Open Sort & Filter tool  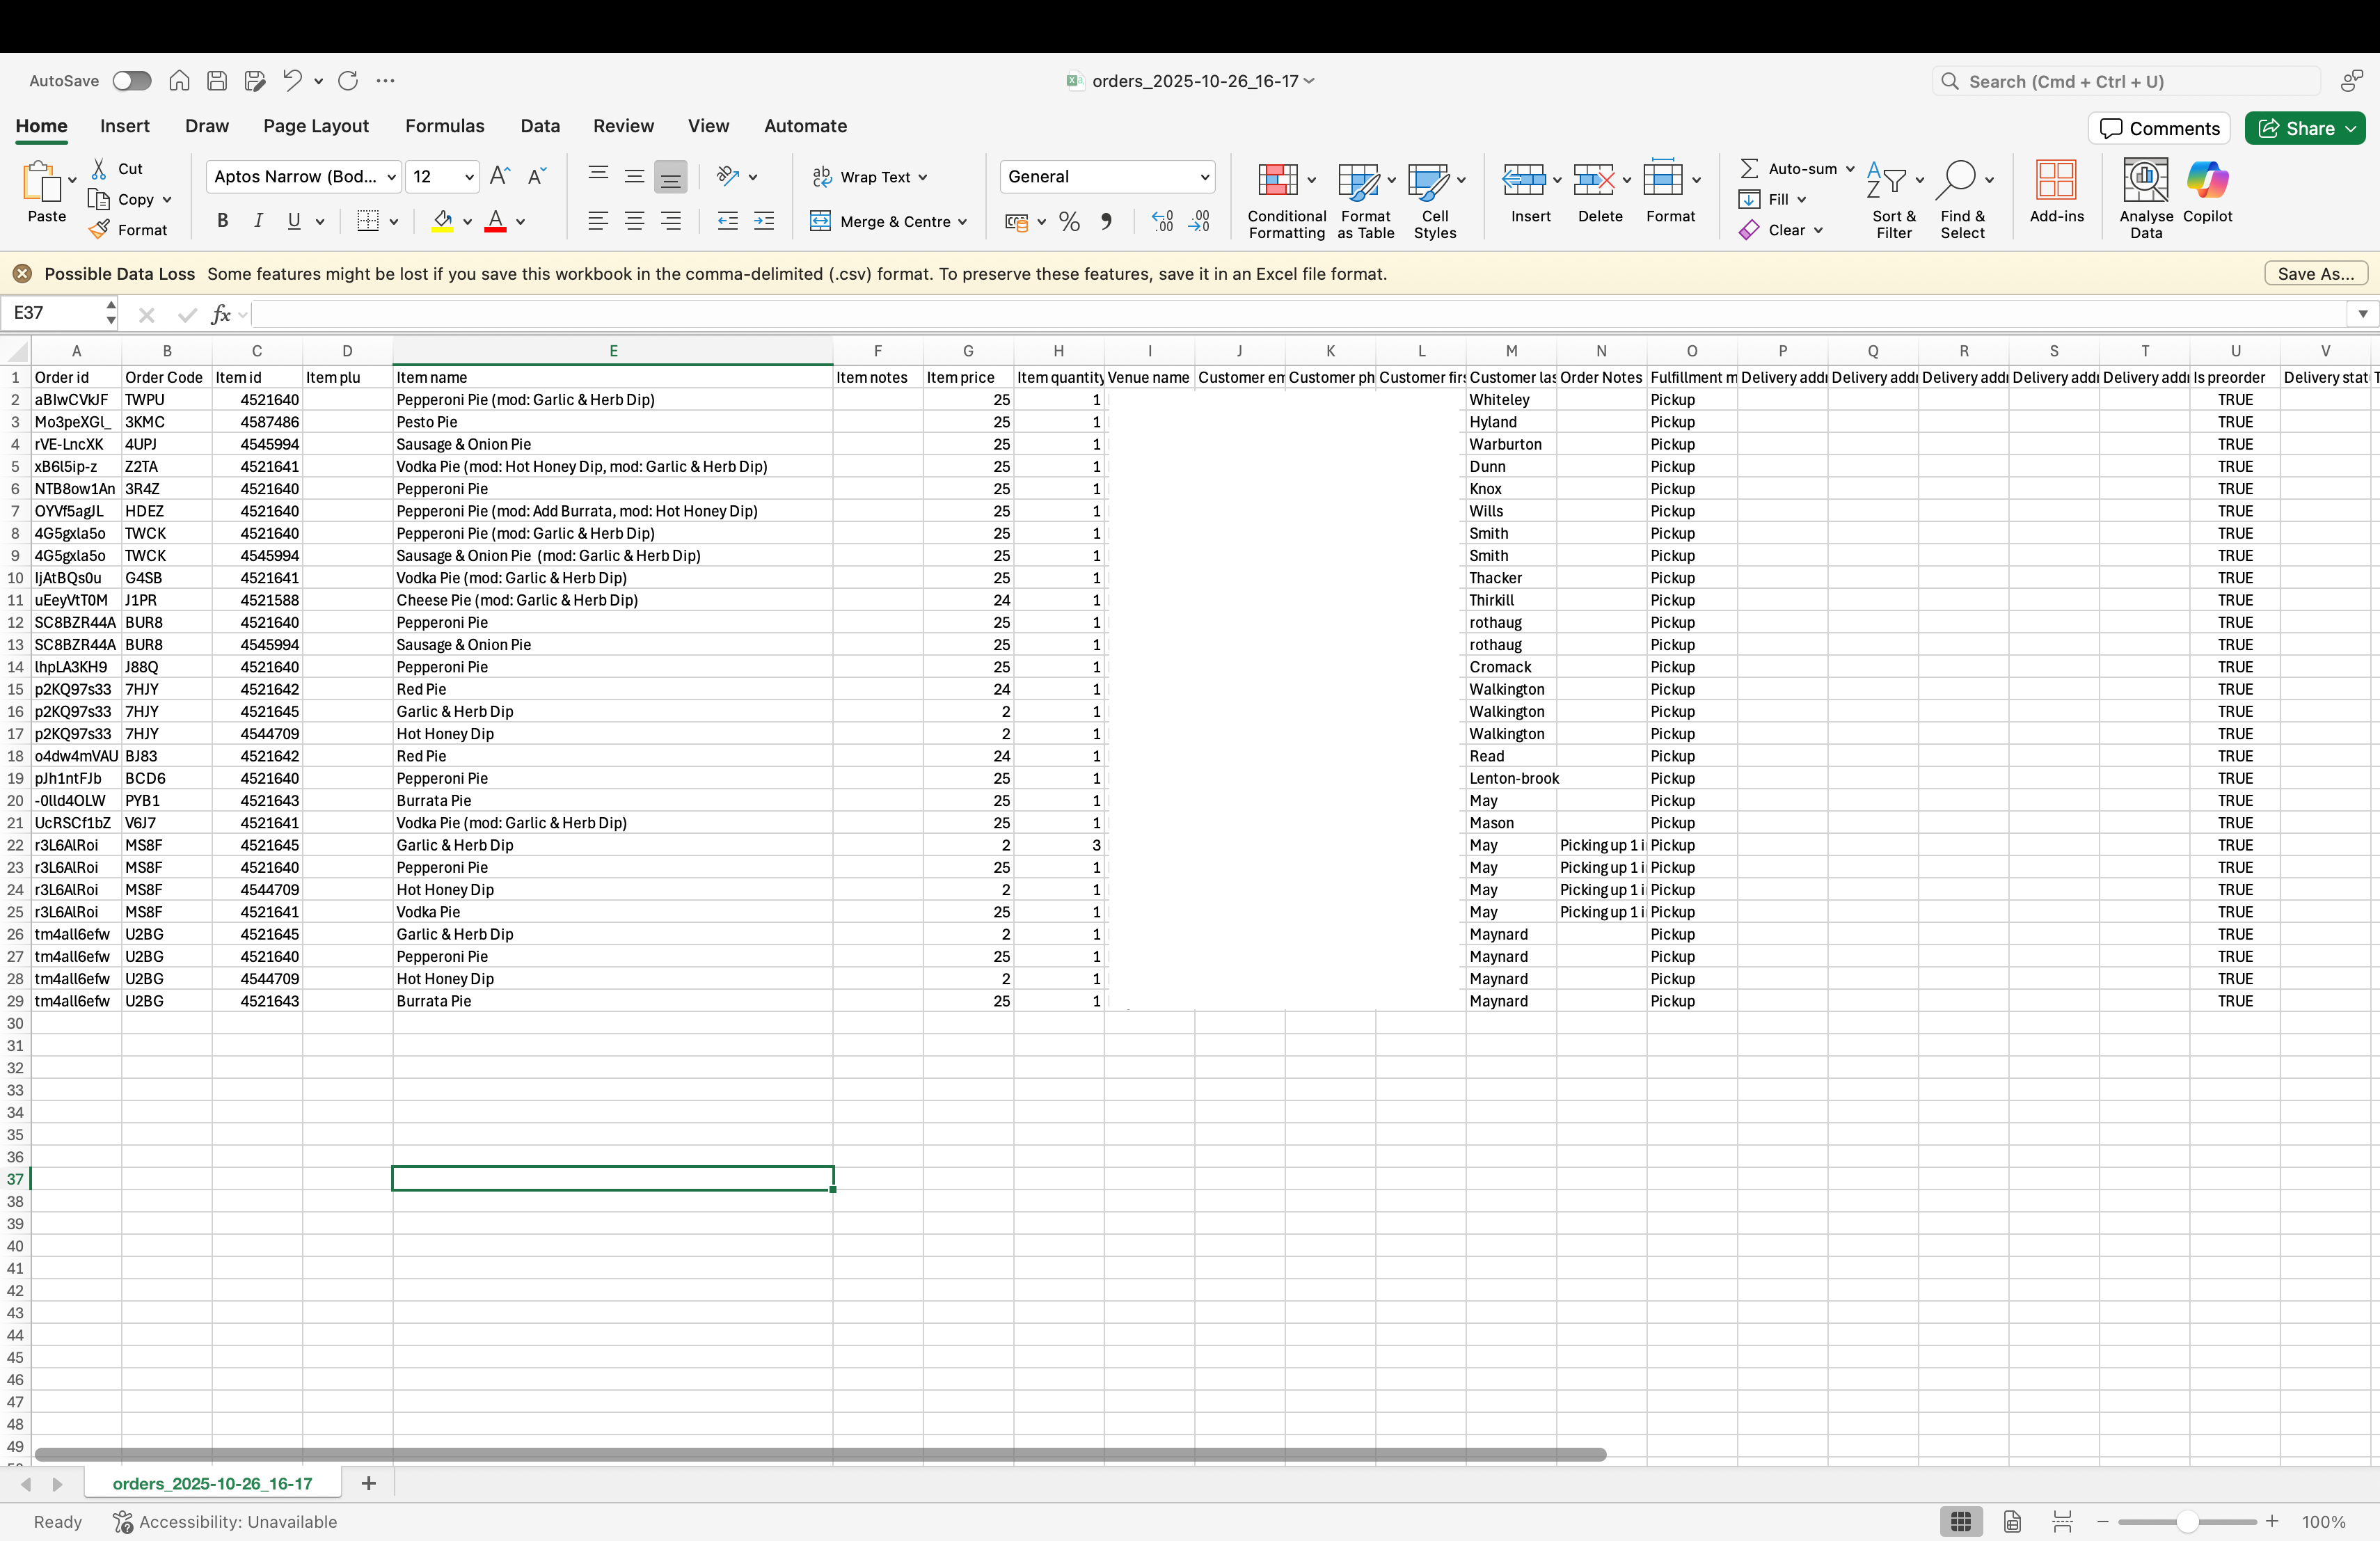[x=1893, y=200]
